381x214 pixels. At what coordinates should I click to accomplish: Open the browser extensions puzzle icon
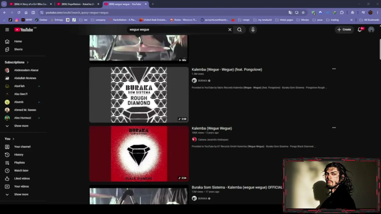click(342, 12)
